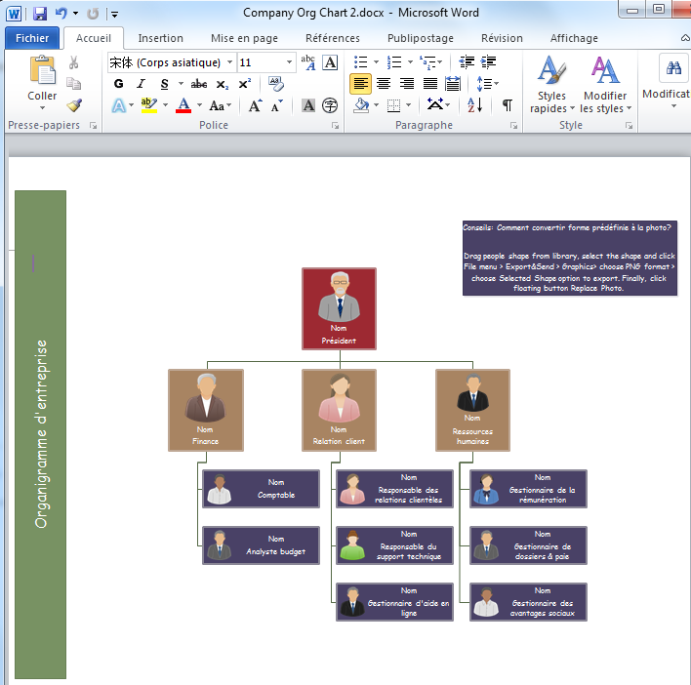
Task: Open the font name dropdown
Action: point(229,62)
